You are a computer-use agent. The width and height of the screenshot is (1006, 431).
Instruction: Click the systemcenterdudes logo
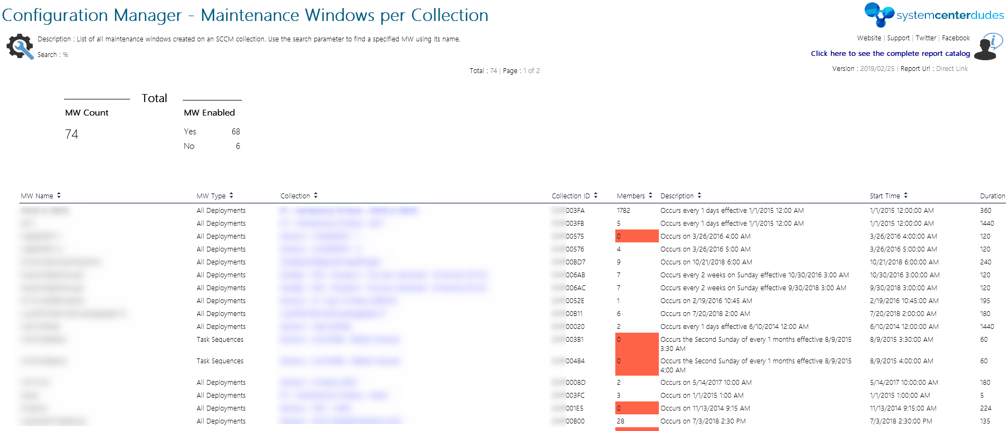[934, 15]
